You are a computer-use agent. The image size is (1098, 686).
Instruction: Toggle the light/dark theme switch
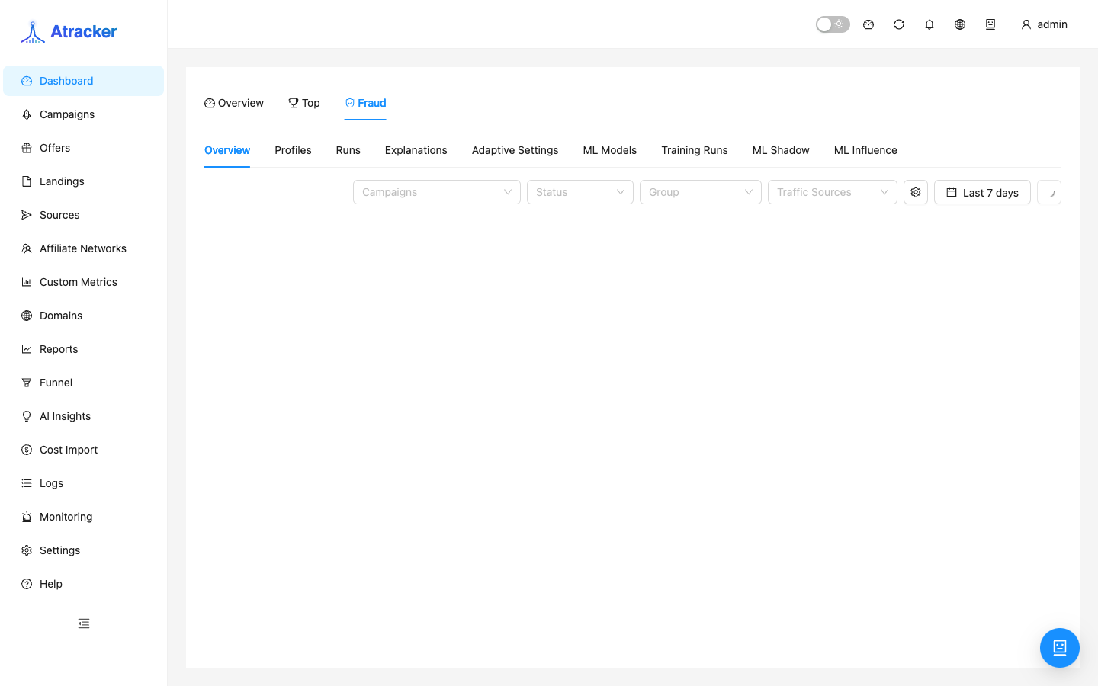pyautogui.click(x=833, y=24)
